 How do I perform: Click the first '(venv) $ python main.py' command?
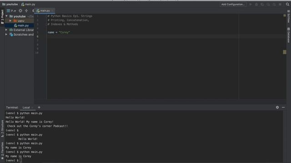point(24,113)
